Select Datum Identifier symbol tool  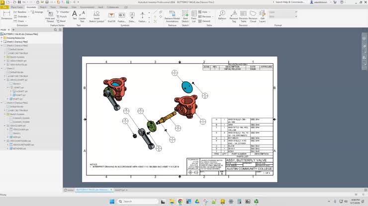(x=132, y=17)
